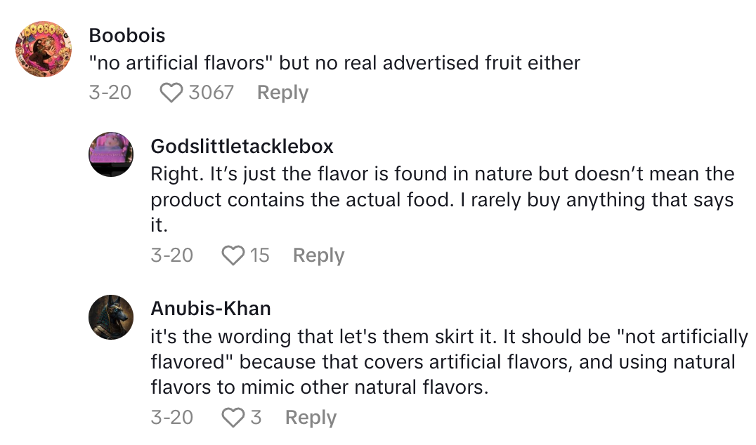Heart the Anubis-Khan reply
Image resolution: width=756 pixels, height=445 pixels.
[x=233, y=418]
